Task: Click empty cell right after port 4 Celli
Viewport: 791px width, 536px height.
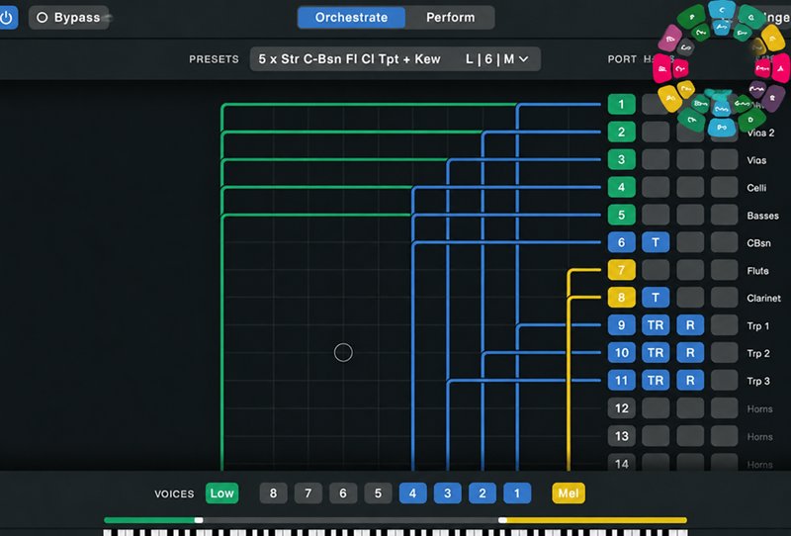Action: pyautogui.click(x=656, y=187)
